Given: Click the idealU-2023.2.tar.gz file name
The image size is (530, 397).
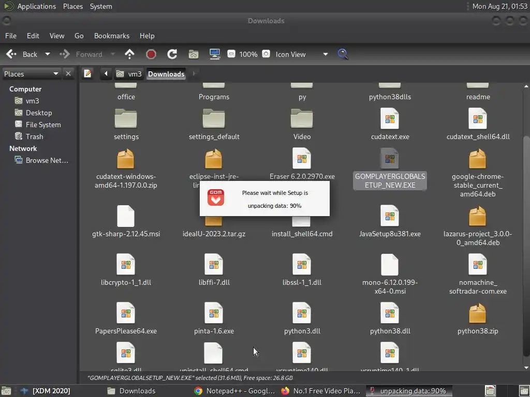Looking at the screenshot, I should point(214,234).
